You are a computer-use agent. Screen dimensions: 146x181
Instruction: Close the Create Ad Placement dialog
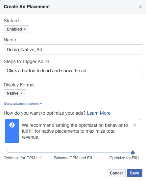[140, 7]
